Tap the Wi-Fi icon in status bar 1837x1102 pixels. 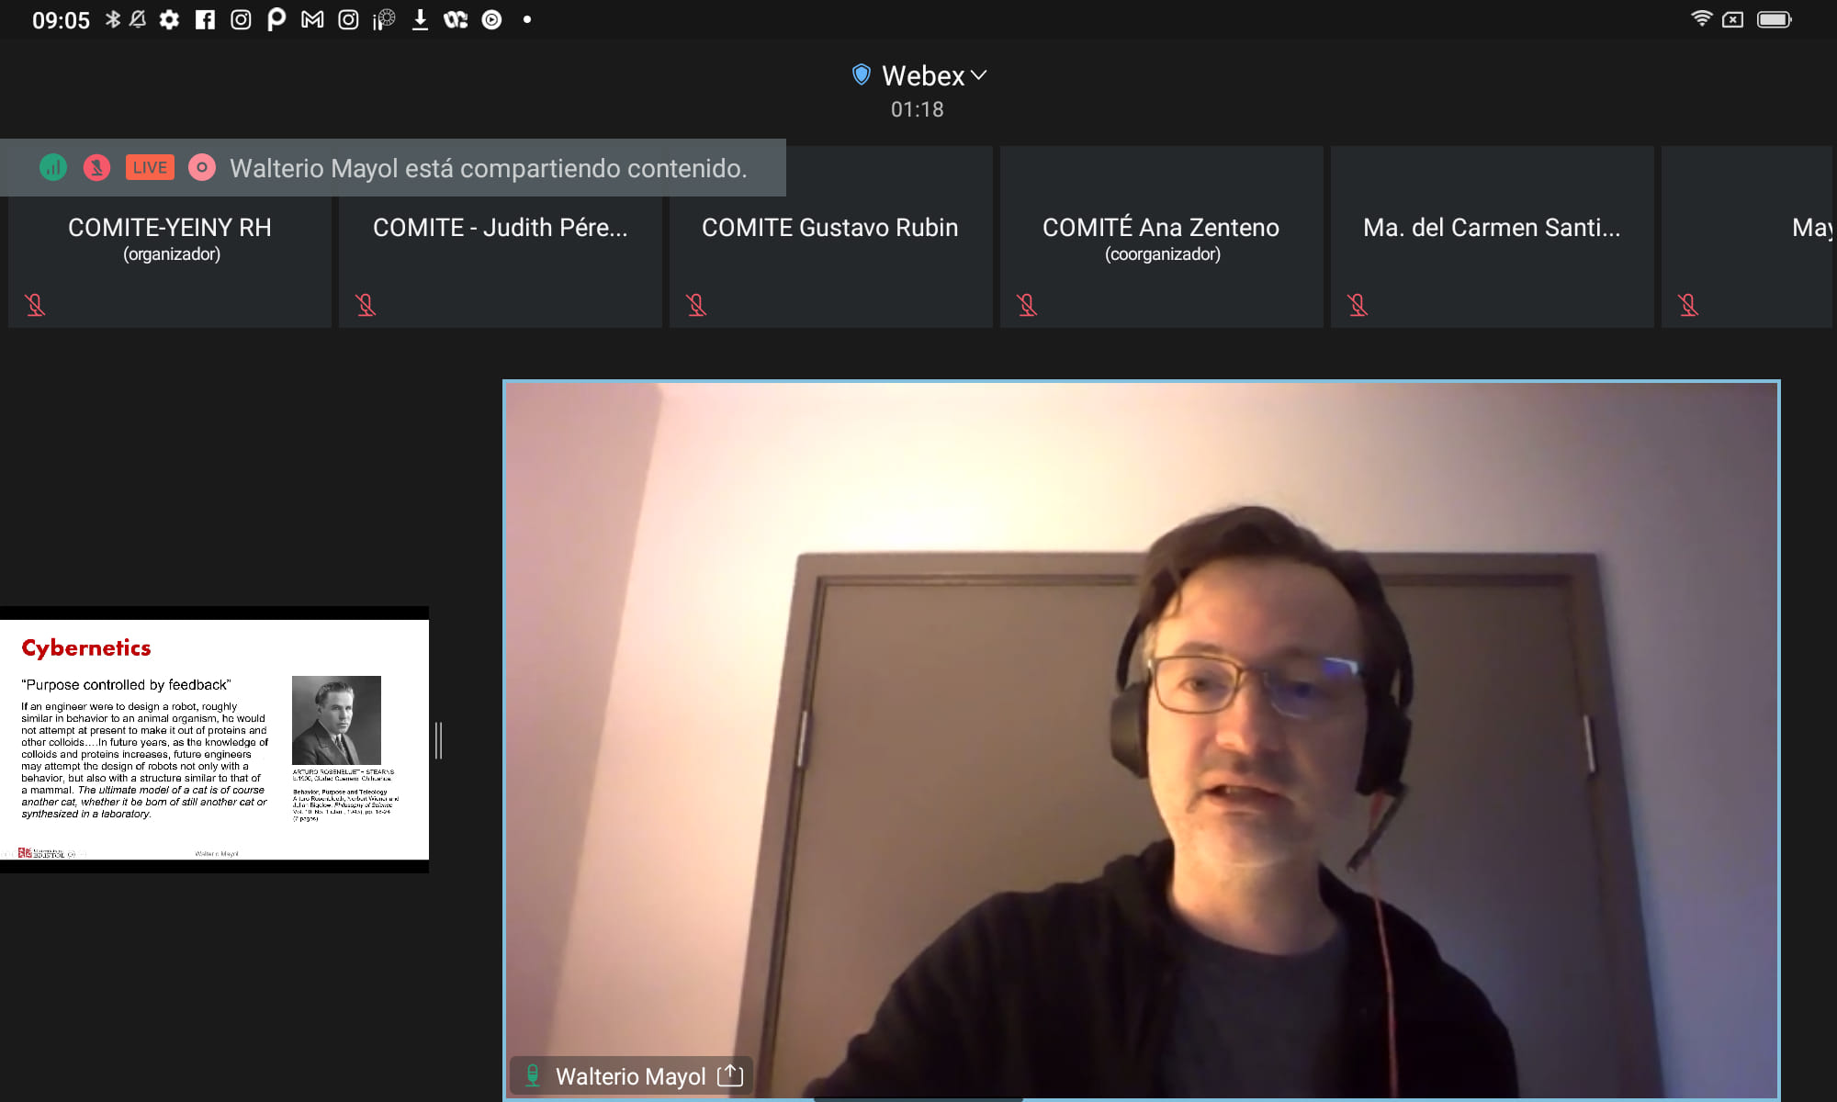1701,18
